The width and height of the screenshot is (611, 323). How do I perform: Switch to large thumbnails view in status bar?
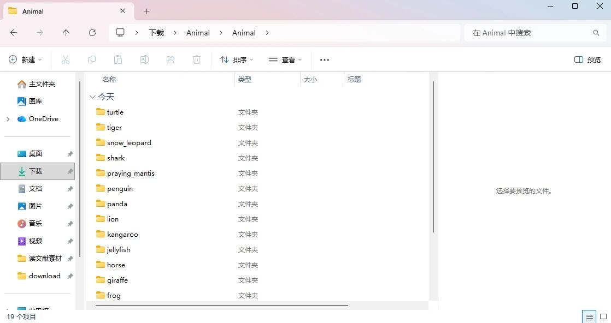[x=603, y=316]
